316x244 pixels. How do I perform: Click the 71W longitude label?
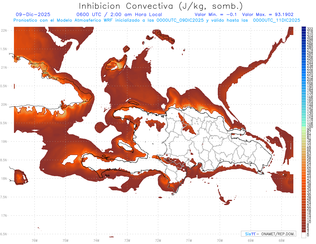click(189, 240)
